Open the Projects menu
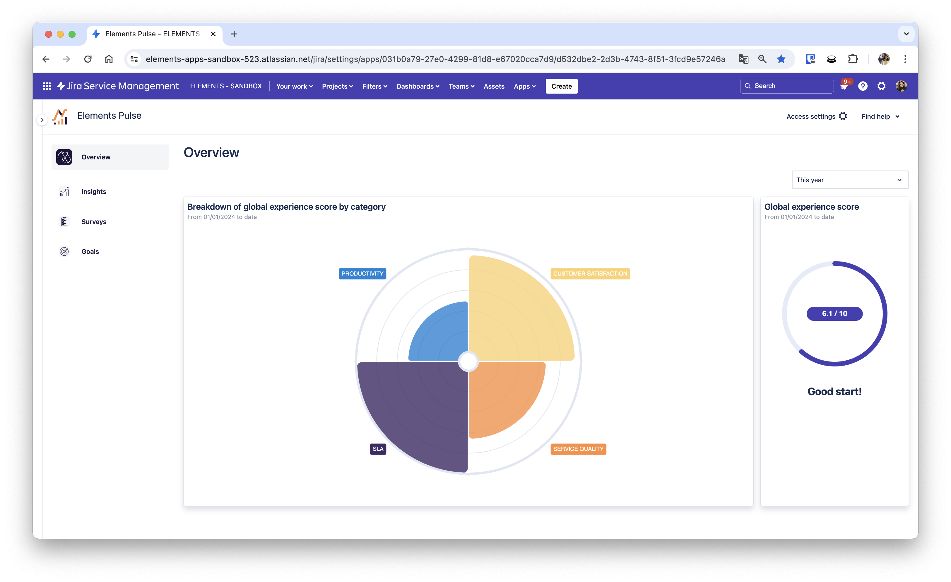Screen dimensions: 951x582 pyautogui.click(x=337, y=86)
